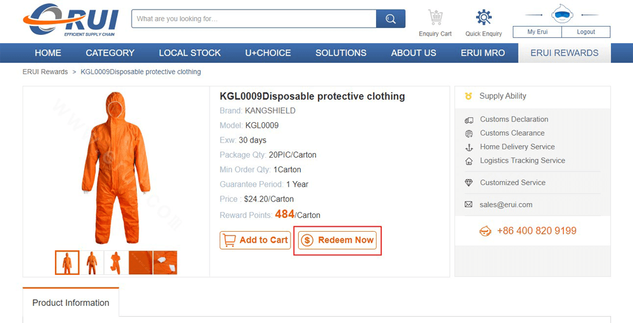Click the price $24.20/Carton
This screenshot has height=323, width=633.
269,199
